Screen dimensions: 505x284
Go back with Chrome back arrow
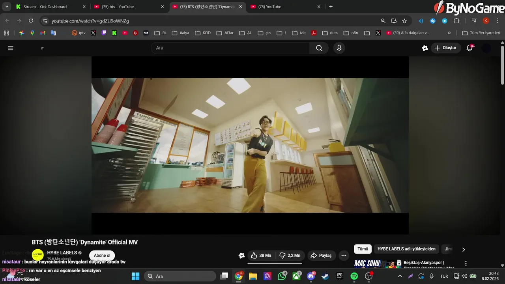click(7, 21)
